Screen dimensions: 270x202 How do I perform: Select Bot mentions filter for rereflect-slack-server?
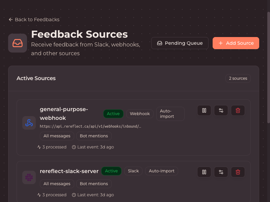pyautogui.click(x=94, y=183)
